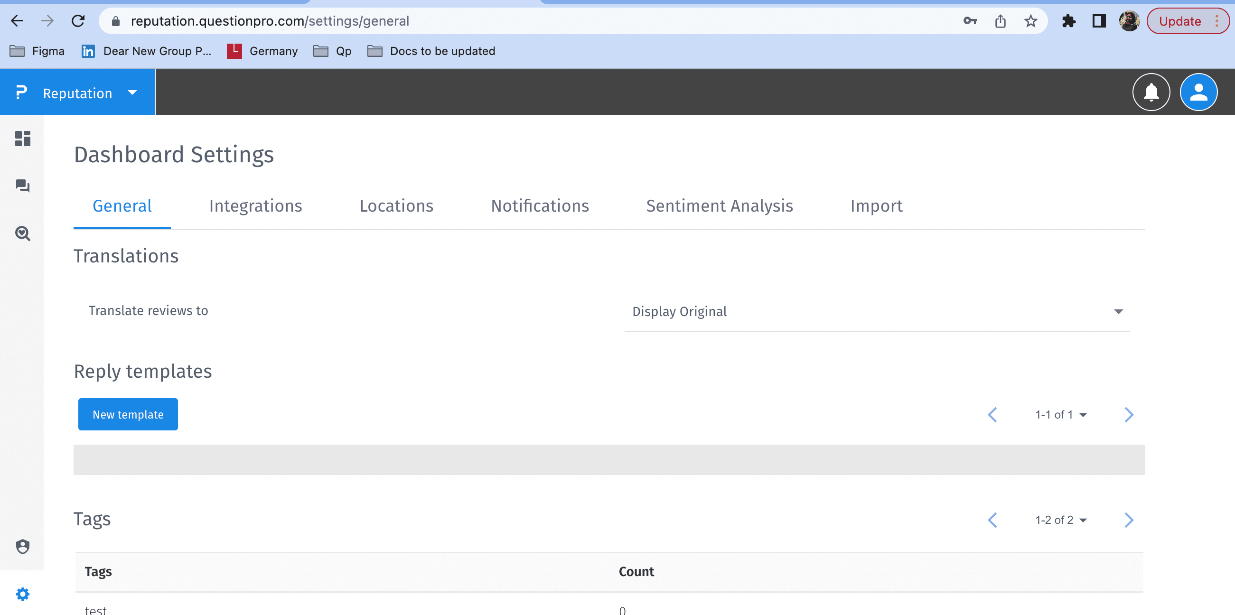Go to next page of Tags

[1129, 520]
